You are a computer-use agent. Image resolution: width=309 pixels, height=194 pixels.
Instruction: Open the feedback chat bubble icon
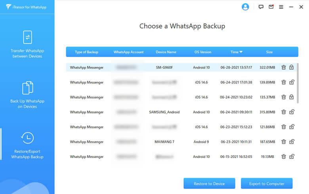261,7
